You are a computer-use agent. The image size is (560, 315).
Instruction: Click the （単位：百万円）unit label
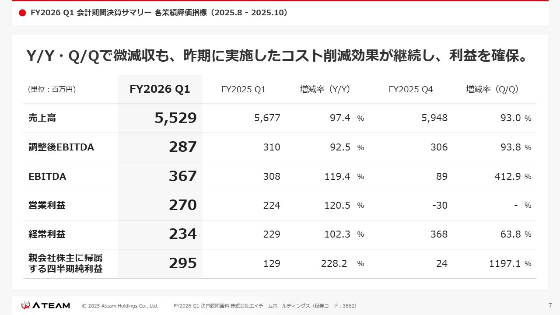52,90
